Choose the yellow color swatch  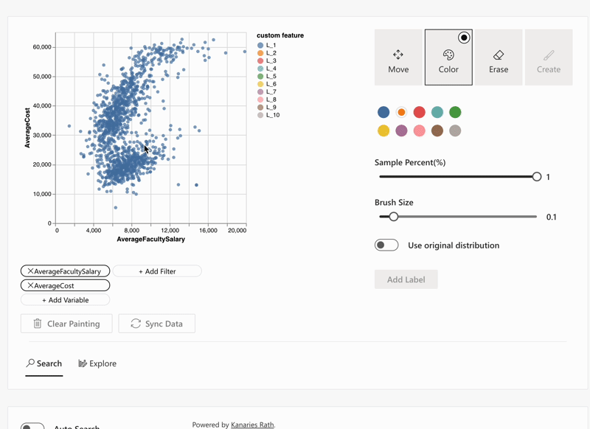(383, 130)
